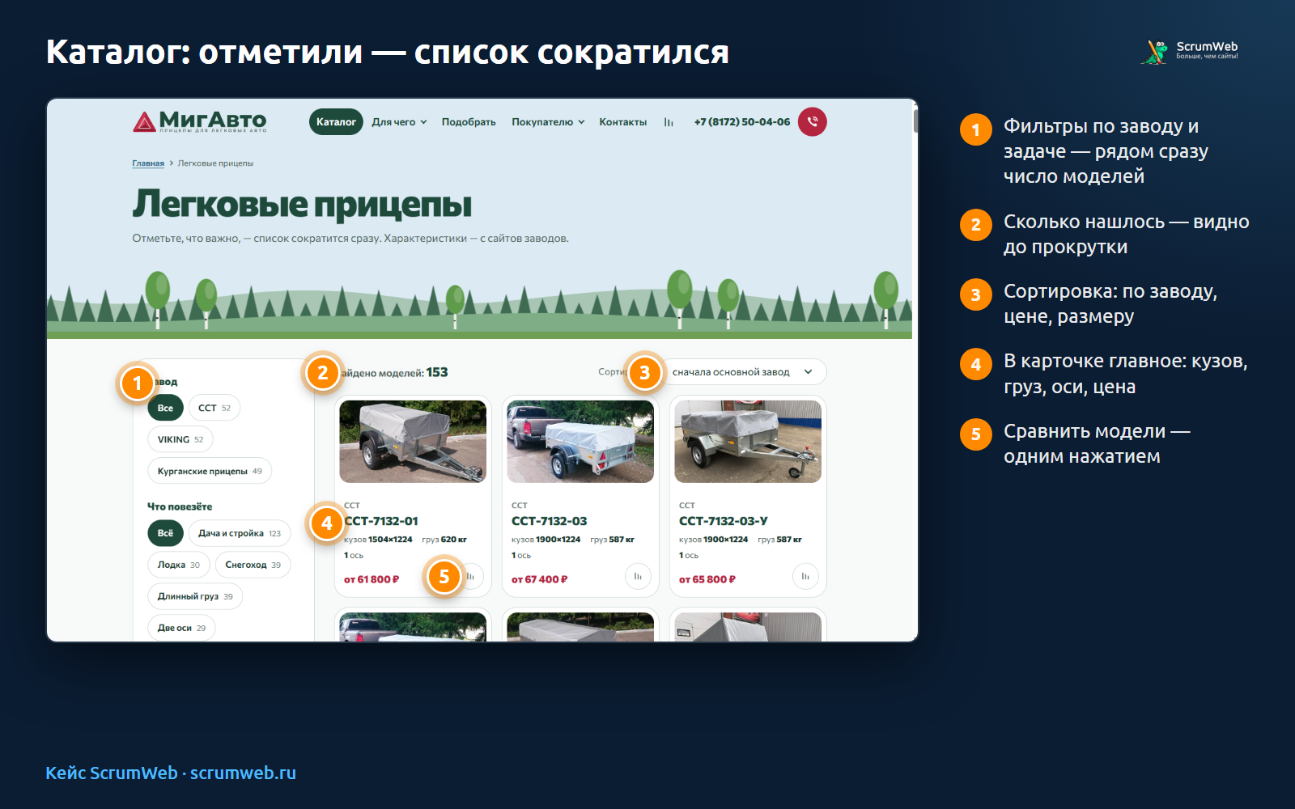This screenshot has width=1295, height=809.
Task: Click the red phone call icon
Action: pyautogui.click(x=812, y=122)
